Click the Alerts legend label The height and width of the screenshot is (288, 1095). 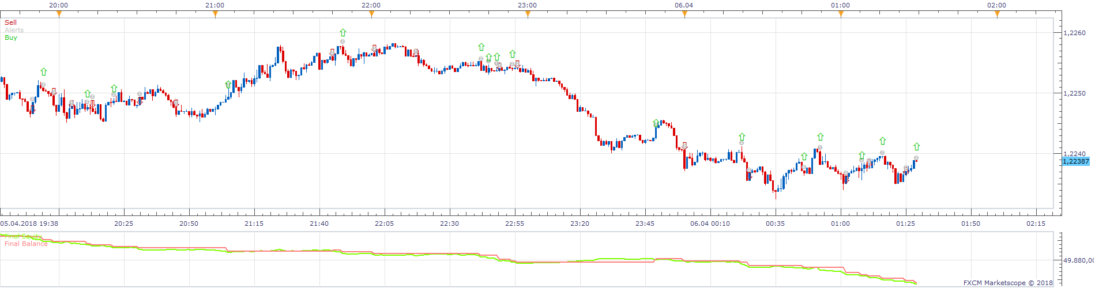pos(14,30)
